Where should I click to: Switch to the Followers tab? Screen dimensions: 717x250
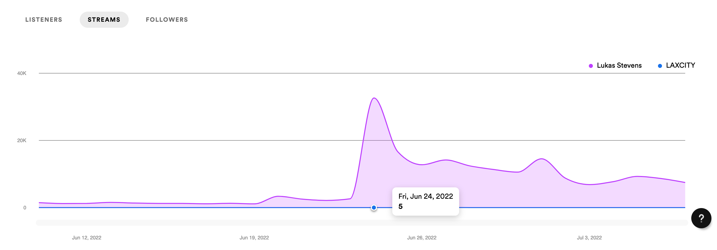[x=167, y=19]
